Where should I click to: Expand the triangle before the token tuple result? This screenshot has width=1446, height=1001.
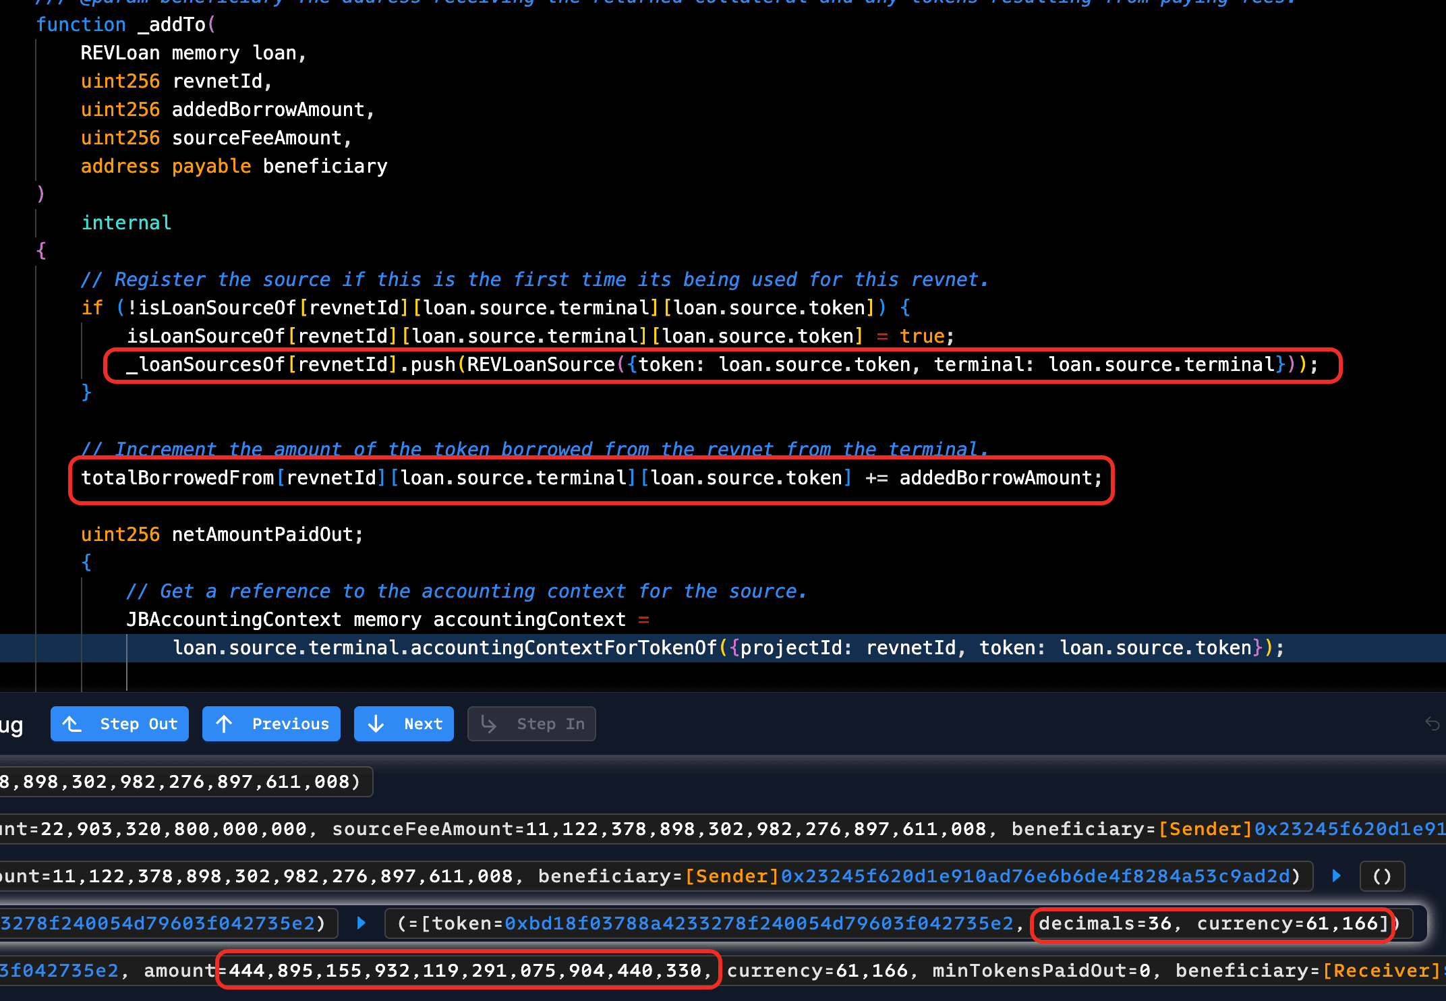point(361,923)
